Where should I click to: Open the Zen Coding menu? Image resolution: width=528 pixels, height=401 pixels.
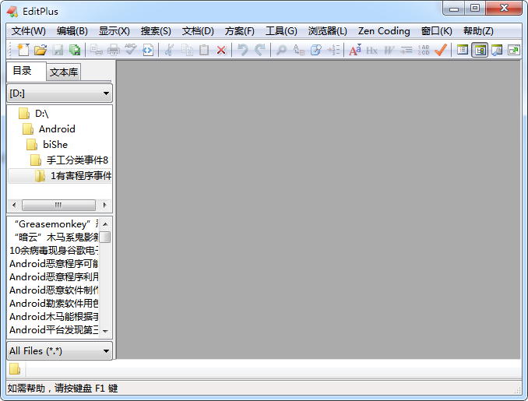pos(384,31)
